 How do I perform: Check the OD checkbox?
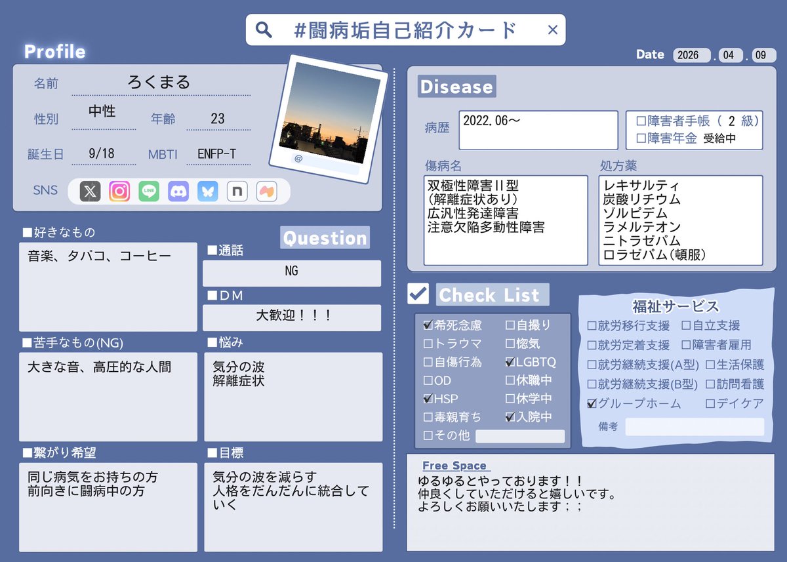428,380
